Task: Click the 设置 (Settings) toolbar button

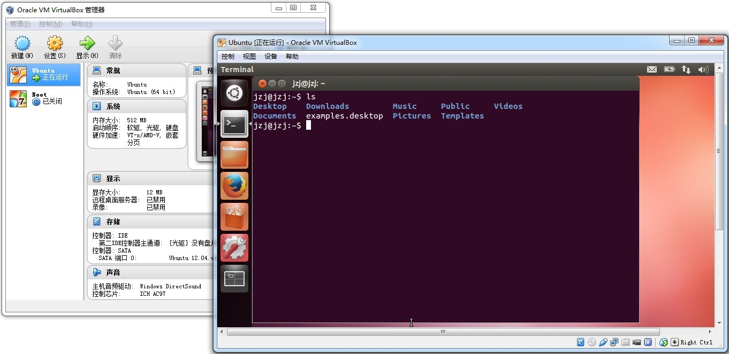Action: [55, 48]
